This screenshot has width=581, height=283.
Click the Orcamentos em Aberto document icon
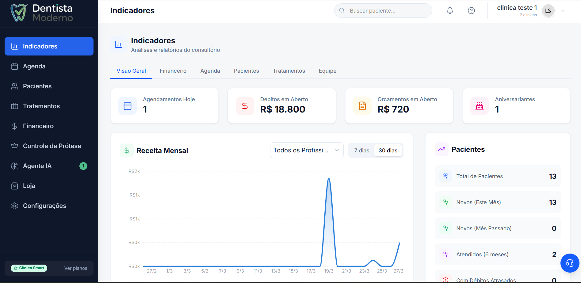coord(362,106)
